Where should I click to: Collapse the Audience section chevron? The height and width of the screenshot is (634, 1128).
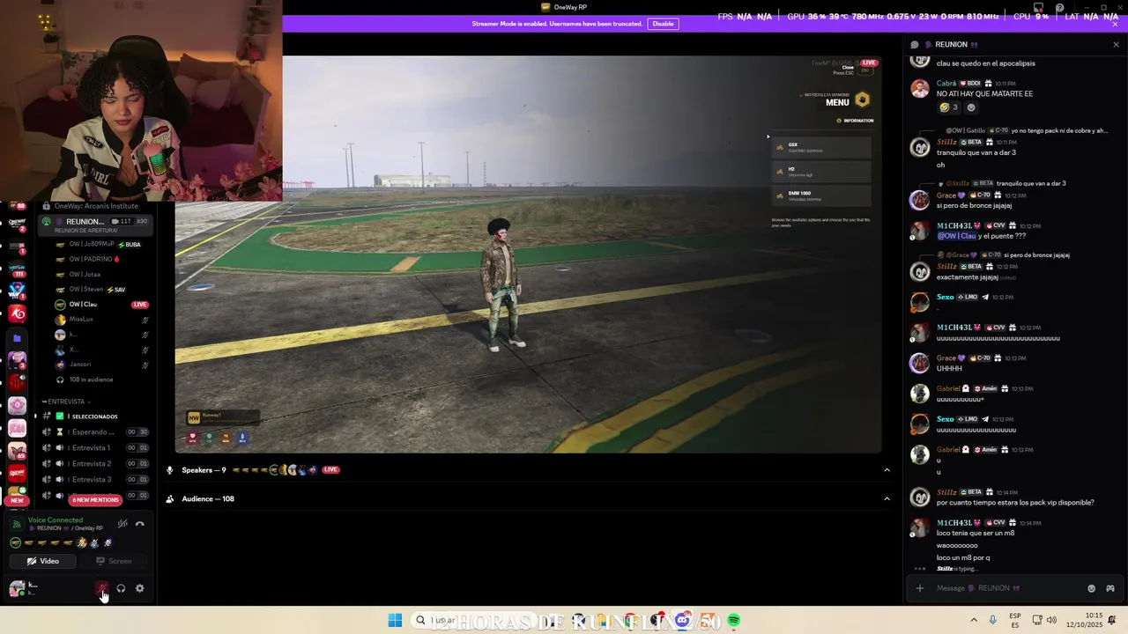pyautogui.click(x=887, y=499)
